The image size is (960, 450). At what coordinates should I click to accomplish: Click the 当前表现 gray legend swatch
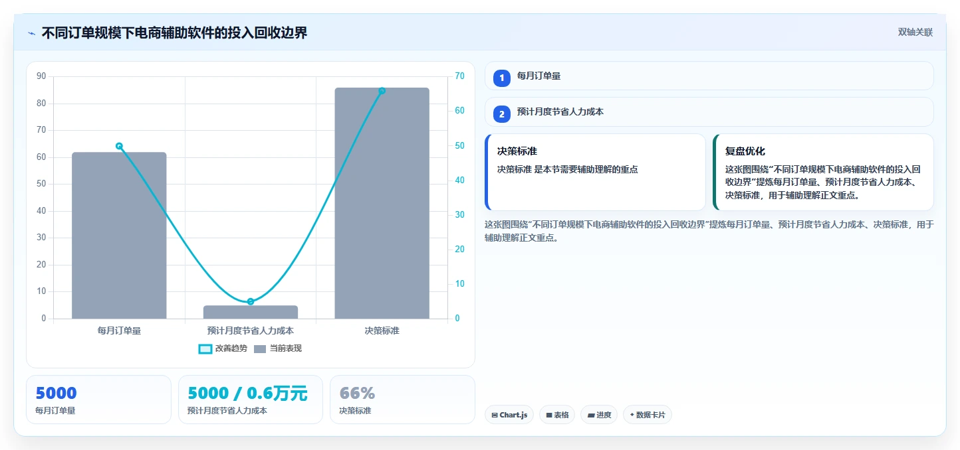pos(260,349)
